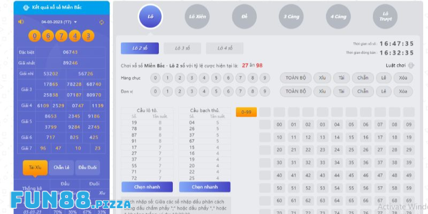Expand the 0-99 range selector

coord(246,112)
